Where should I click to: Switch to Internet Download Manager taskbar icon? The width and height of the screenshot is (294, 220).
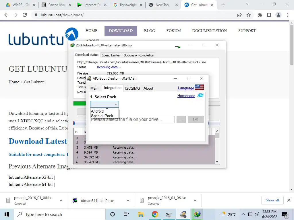pyautogui.click(x=197, y=214)
